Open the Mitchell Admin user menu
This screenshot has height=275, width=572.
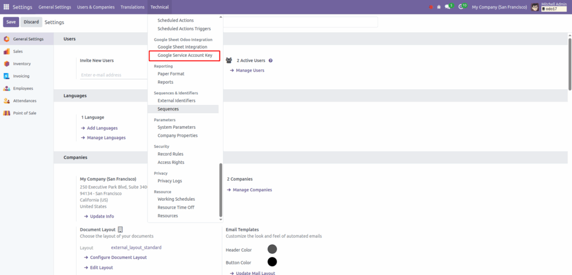pos(549,7)
